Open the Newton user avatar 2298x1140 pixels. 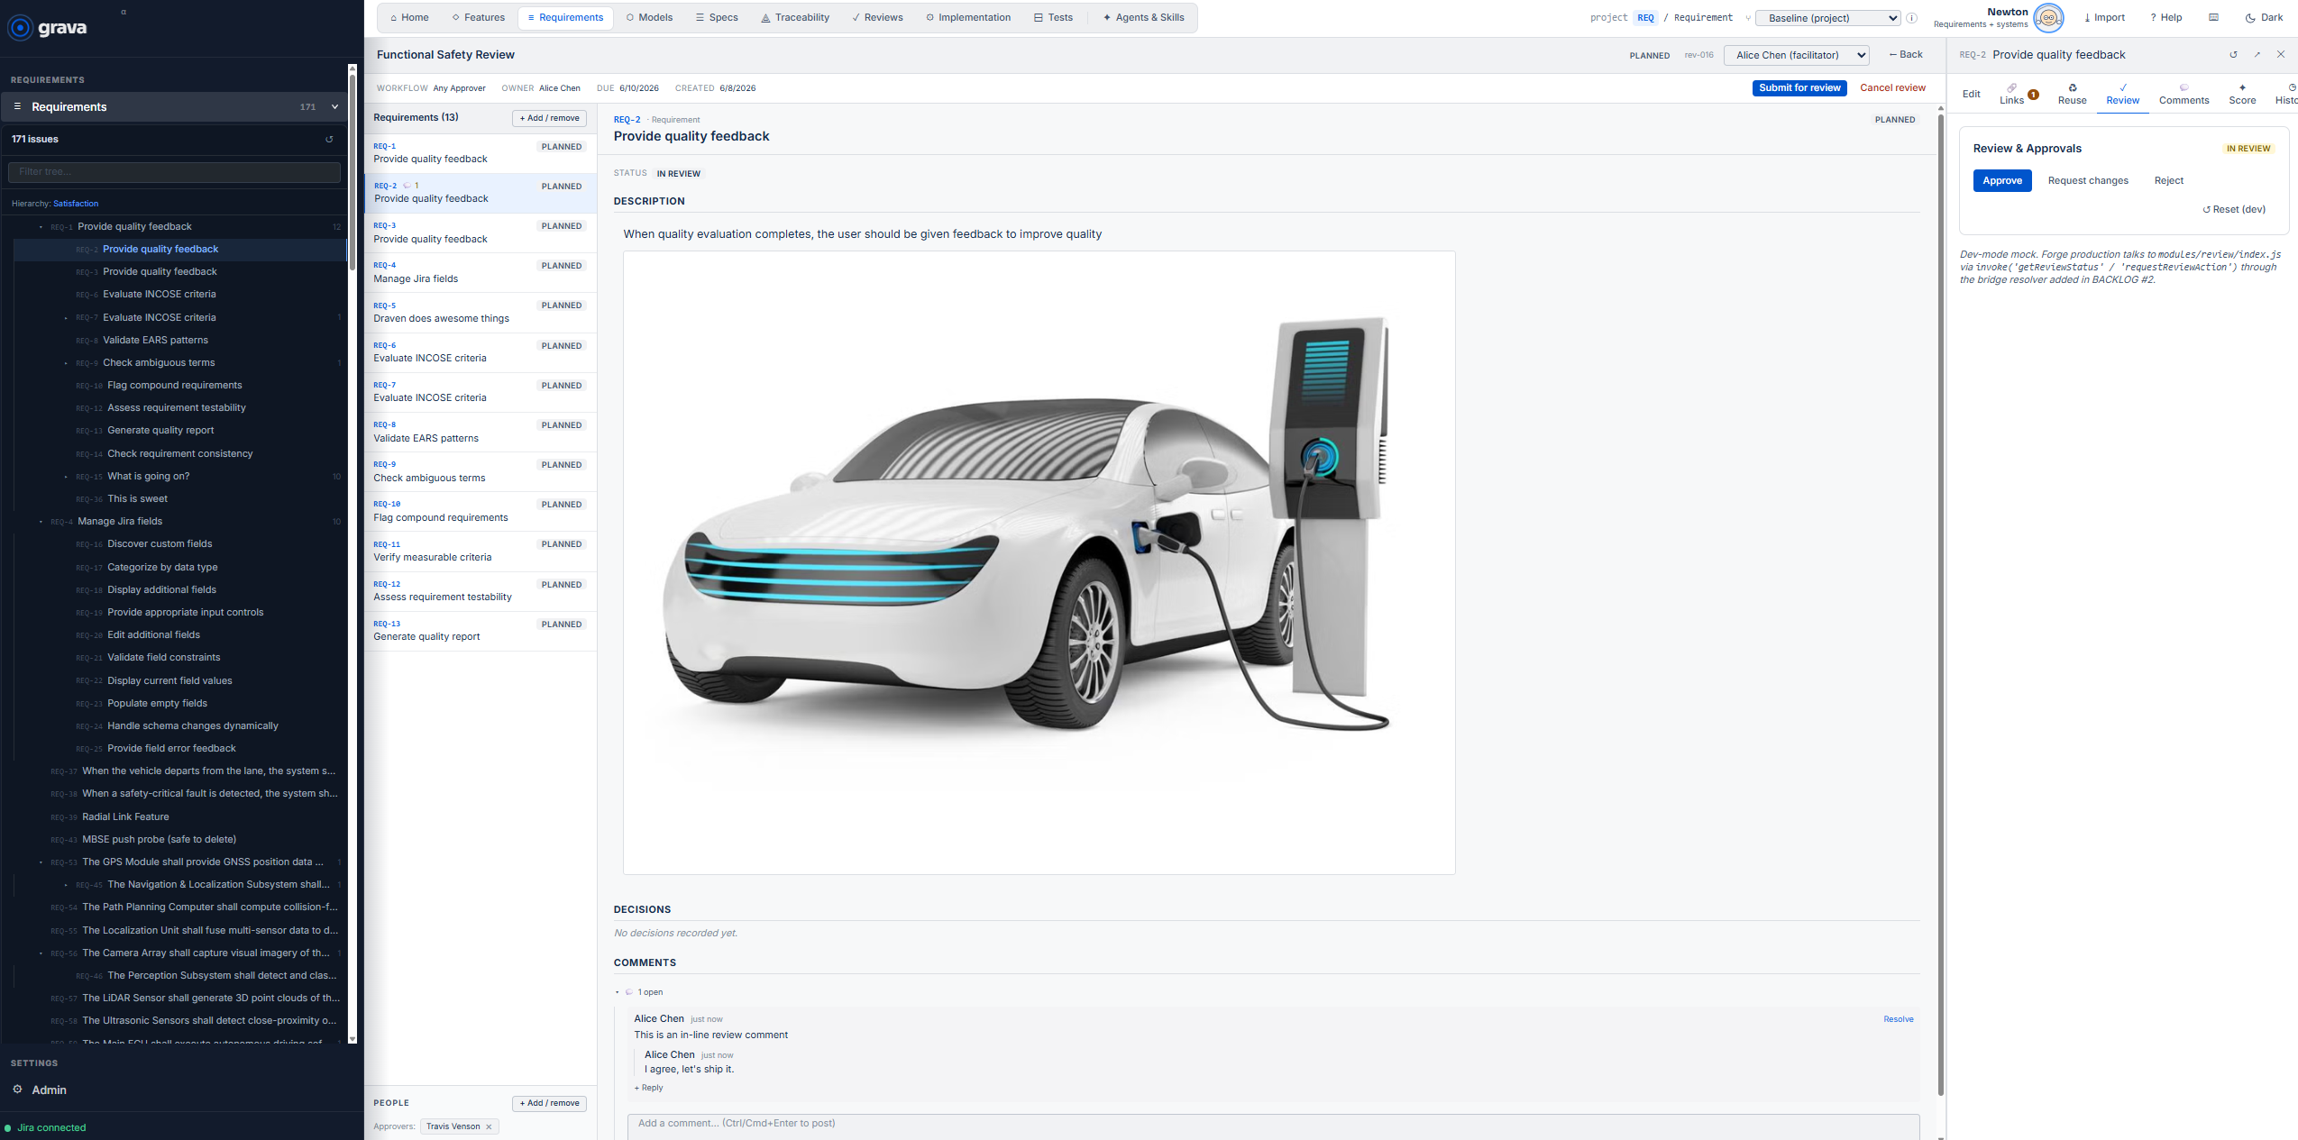(x=2048, y=18)
